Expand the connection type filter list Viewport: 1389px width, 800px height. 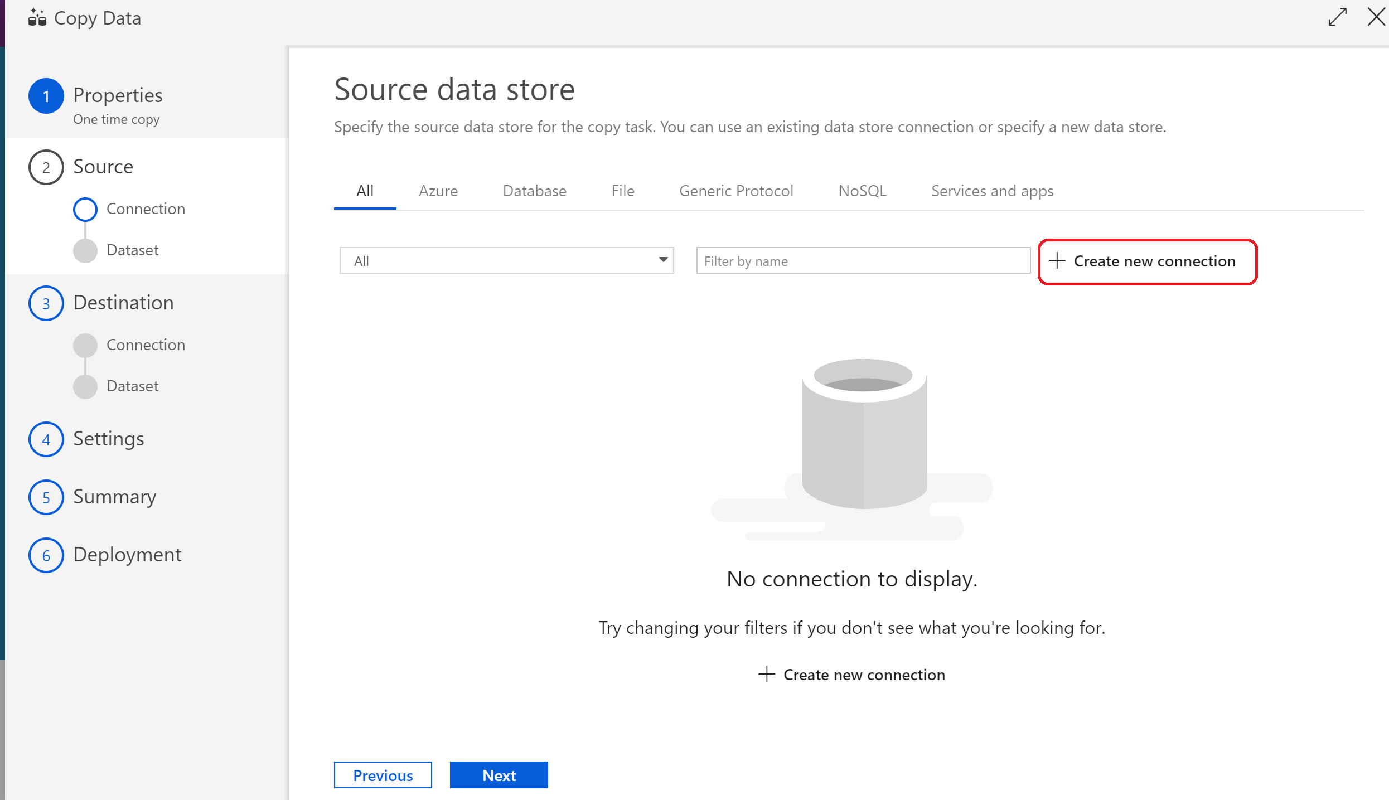664,260
